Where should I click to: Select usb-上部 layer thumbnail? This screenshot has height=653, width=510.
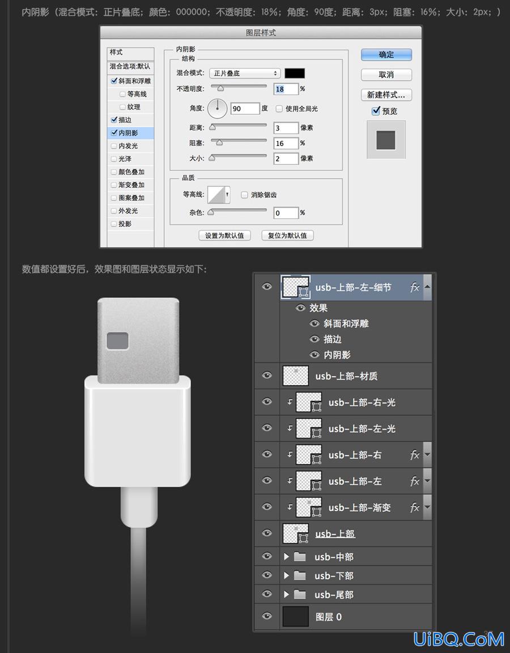295,533
